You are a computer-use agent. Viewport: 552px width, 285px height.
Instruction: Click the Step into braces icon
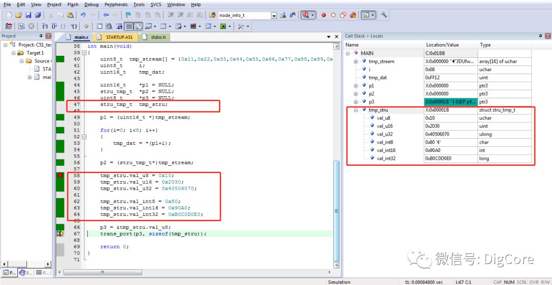pos(44,27)
